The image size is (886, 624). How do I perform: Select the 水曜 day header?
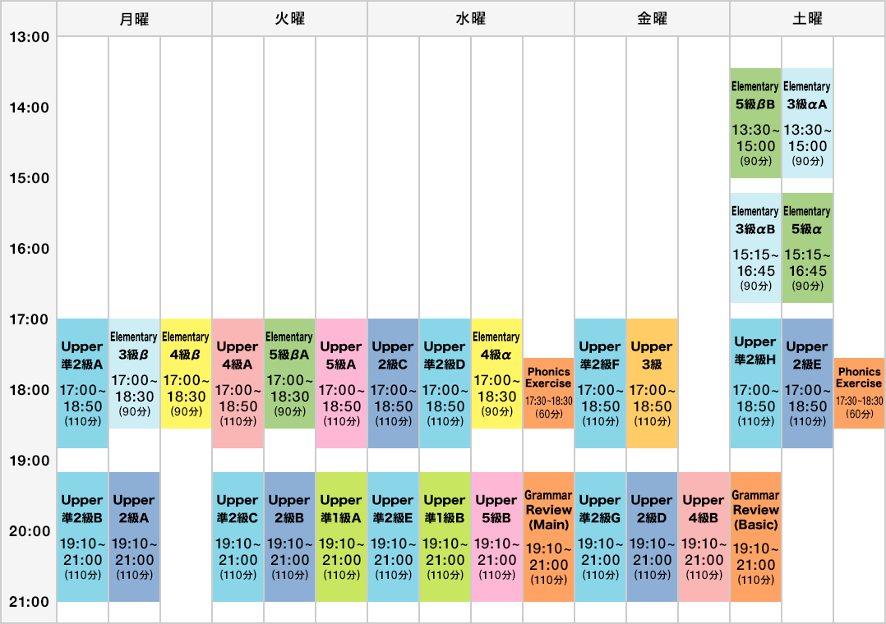[x=471, y=19]
